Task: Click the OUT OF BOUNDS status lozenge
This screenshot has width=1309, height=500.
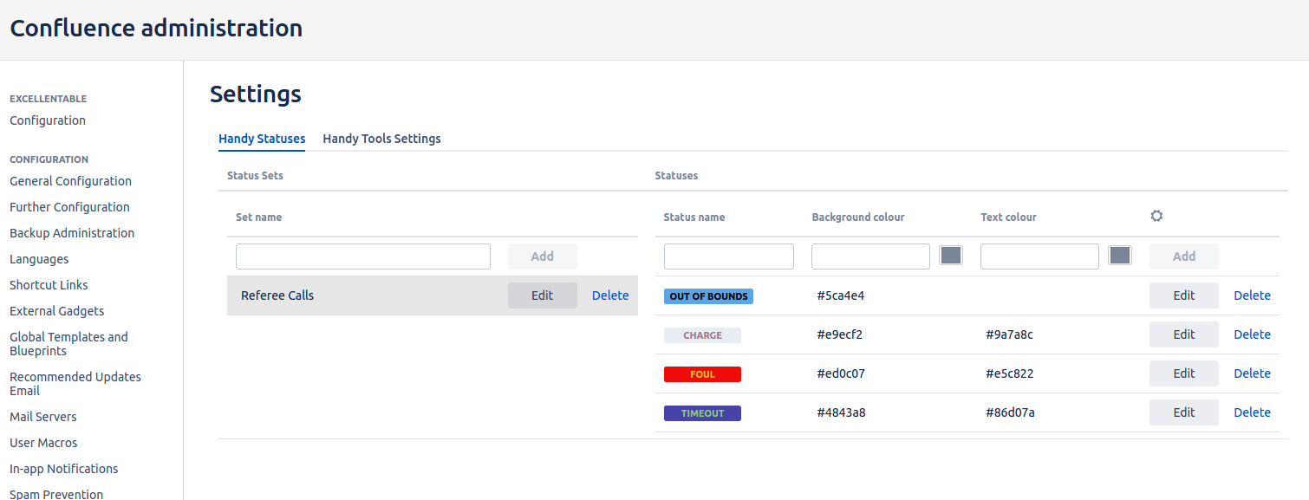Action: click(708, 295)
